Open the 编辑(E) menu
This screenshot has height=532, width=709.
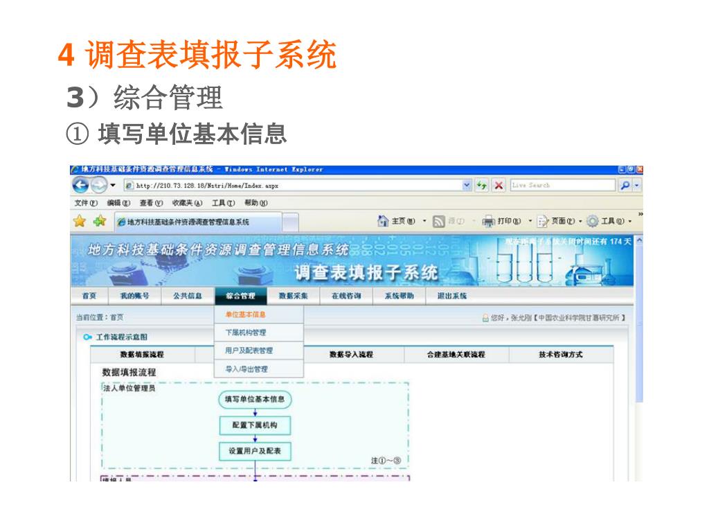click(x=118, y=203)
